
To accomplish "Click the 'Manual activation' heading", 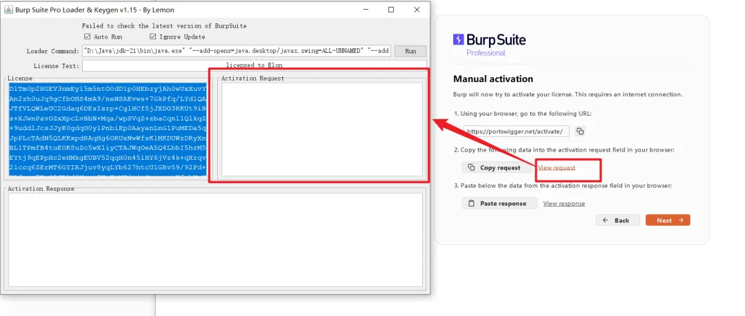I will pos(493,78).
